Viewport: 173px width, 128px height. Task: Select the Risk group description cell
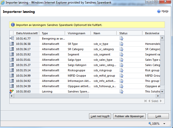coord(152,70)
